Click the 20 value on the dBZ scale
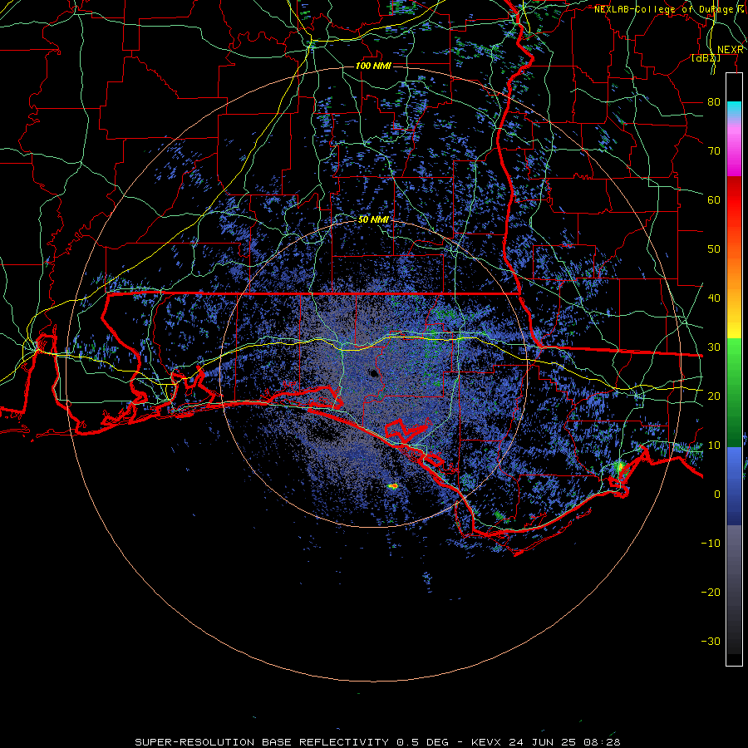This screenshot has width=748, height=748. tap(714, 396)
